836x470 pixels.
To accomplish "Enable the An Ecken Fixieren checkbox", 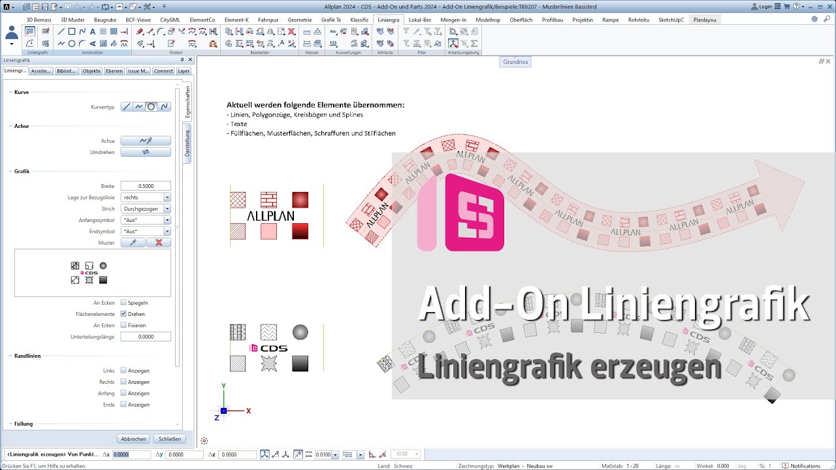I will point(123,325).
